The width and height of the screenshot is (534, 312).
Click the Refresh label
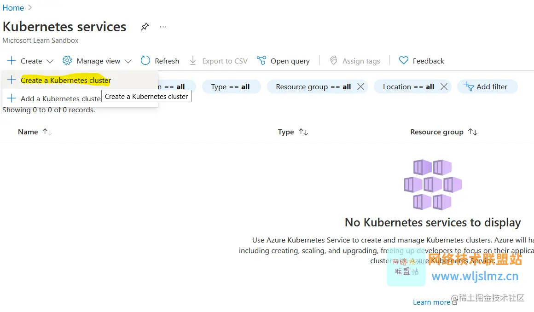coord(167,61)
